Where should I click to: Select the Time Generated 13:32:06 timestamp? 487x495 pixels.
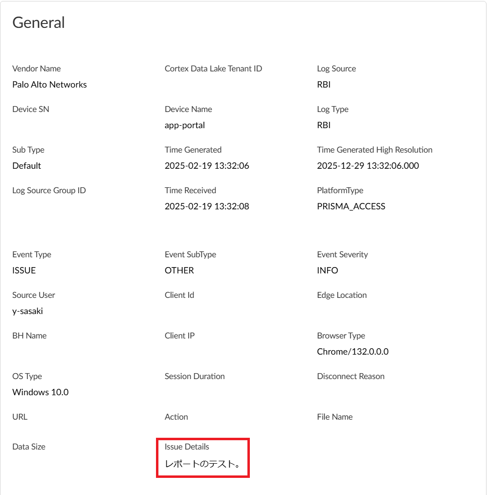point(207,166)
